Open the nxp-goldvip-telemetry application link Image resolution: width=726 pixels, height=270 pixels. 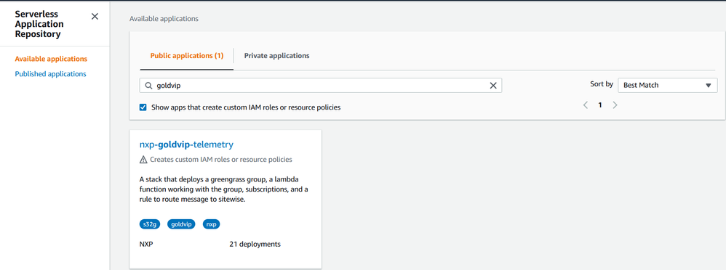(x=186, y=144)
